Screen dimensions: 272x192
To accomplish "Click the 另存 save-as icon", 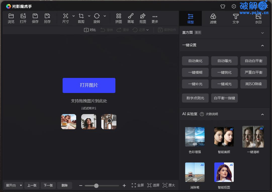I will click(x=47, y=18).
